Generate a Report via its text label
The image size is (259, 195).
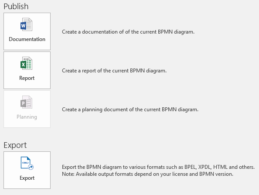tap(27, 78)
